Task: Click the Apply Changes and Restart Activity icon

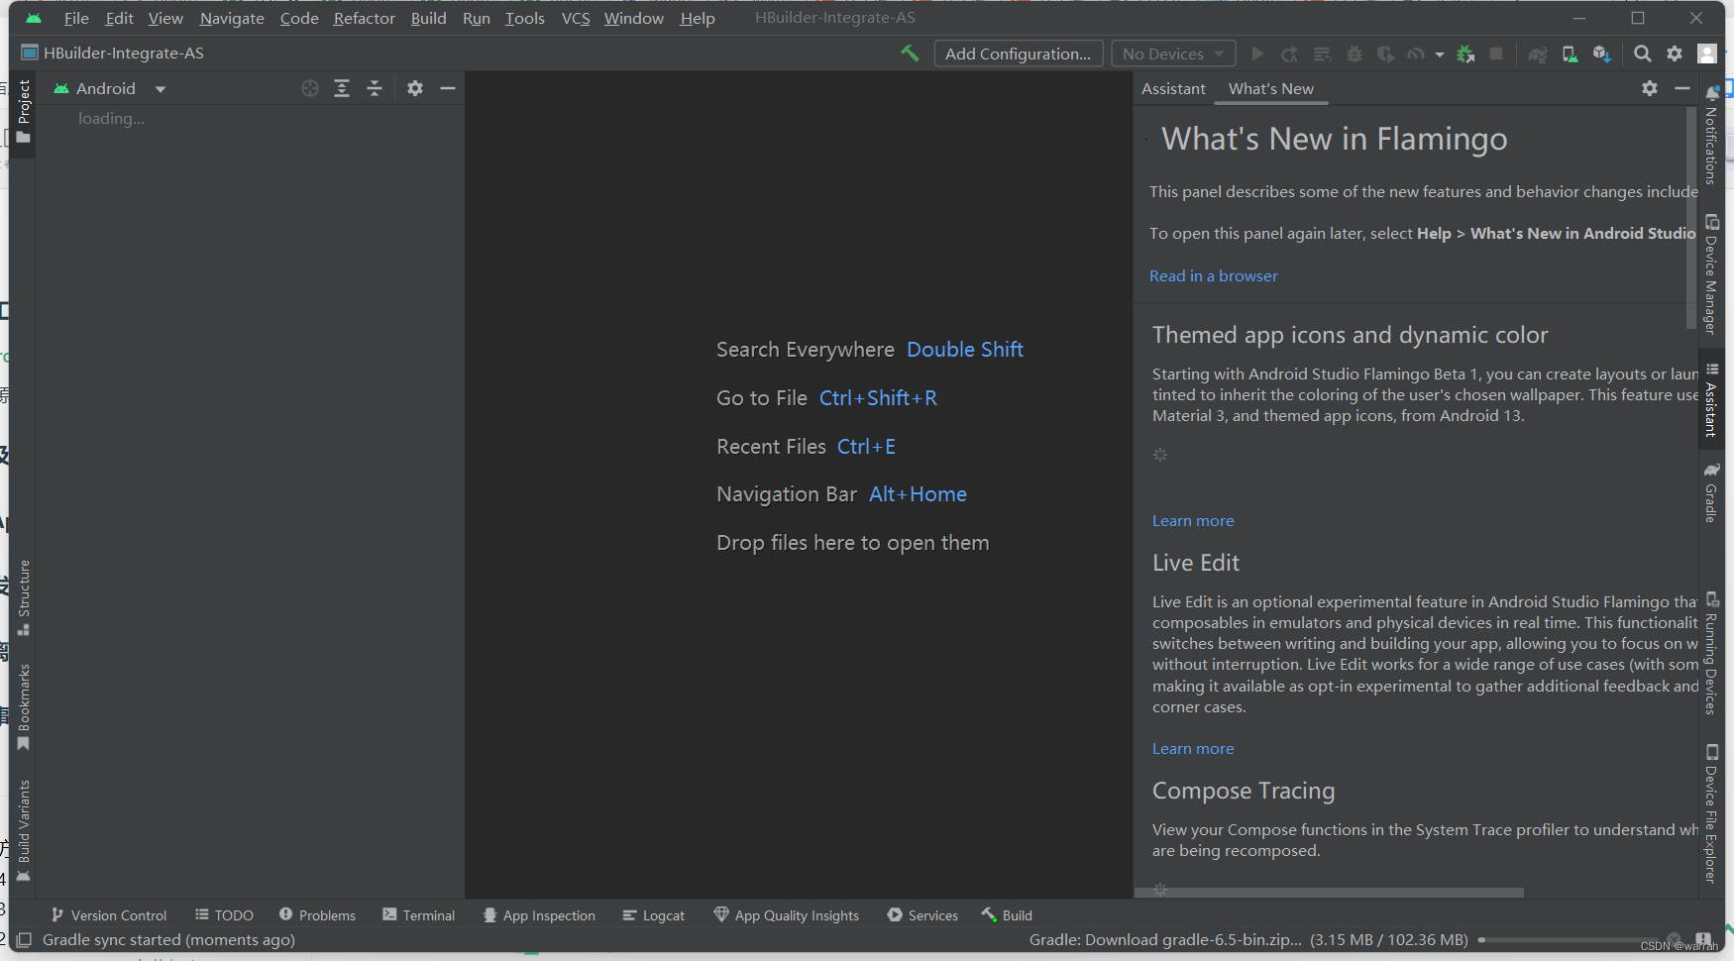Action: tap(1289, 53)
